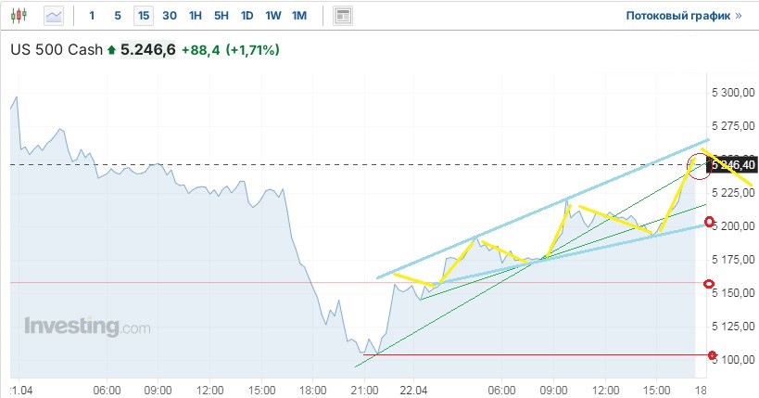Click the US 500 Cash instrument title
The width and height of the screenshot is (759, 398).
55,49
